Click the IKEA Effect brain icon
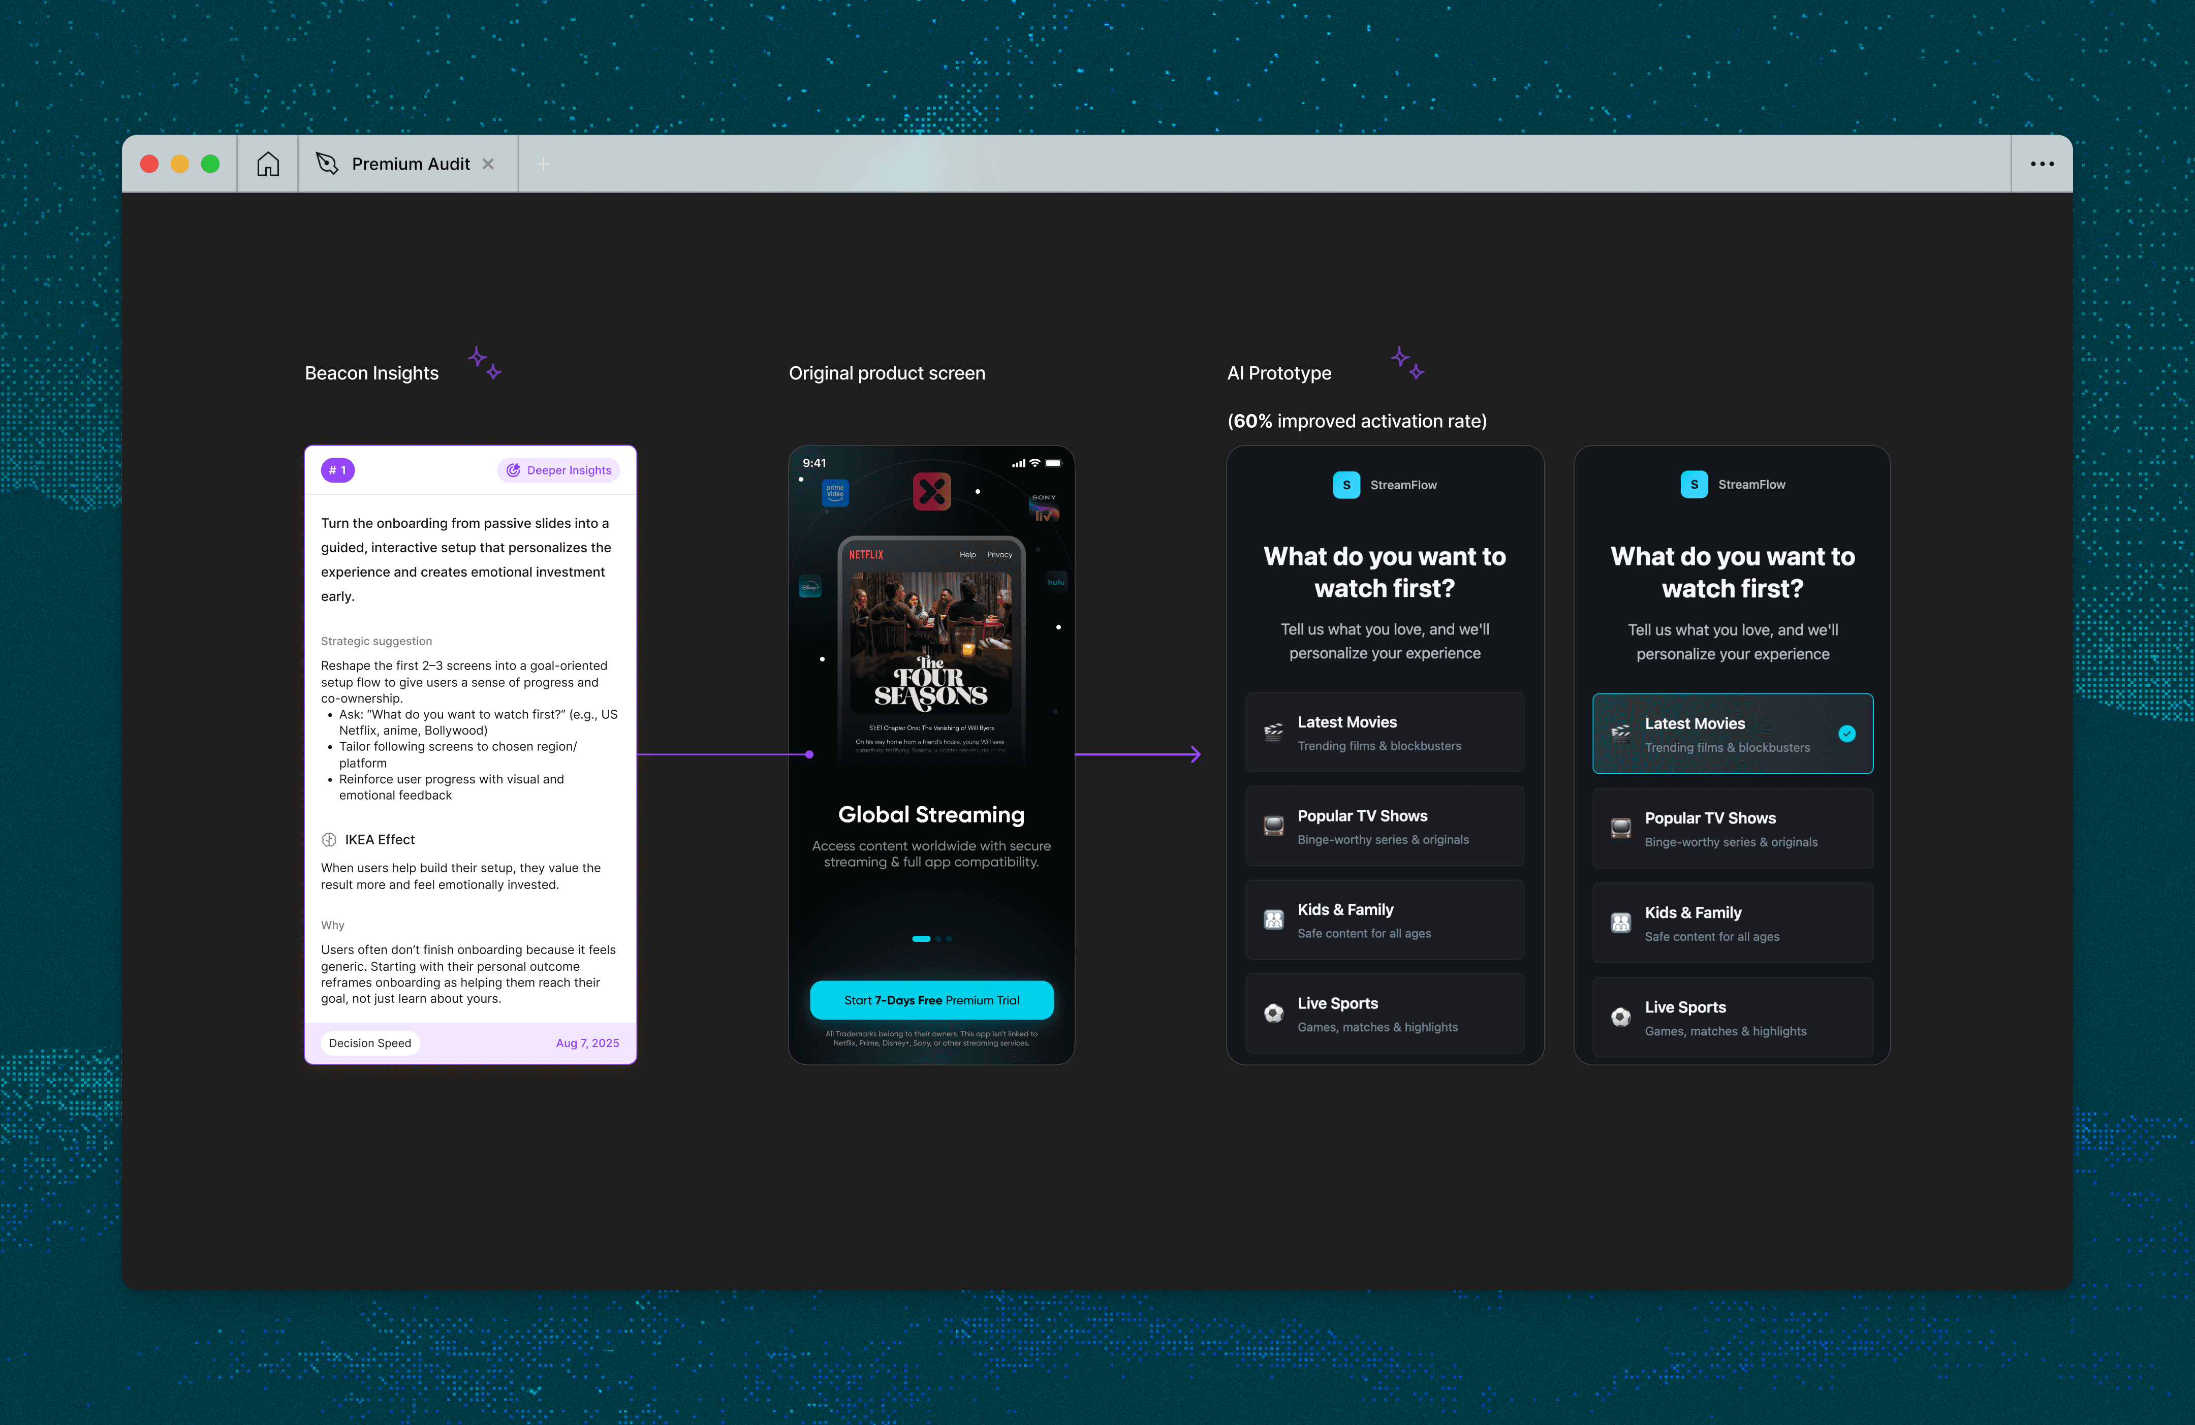Screen dimensions: 2195x1425 (x=328, y=839)
